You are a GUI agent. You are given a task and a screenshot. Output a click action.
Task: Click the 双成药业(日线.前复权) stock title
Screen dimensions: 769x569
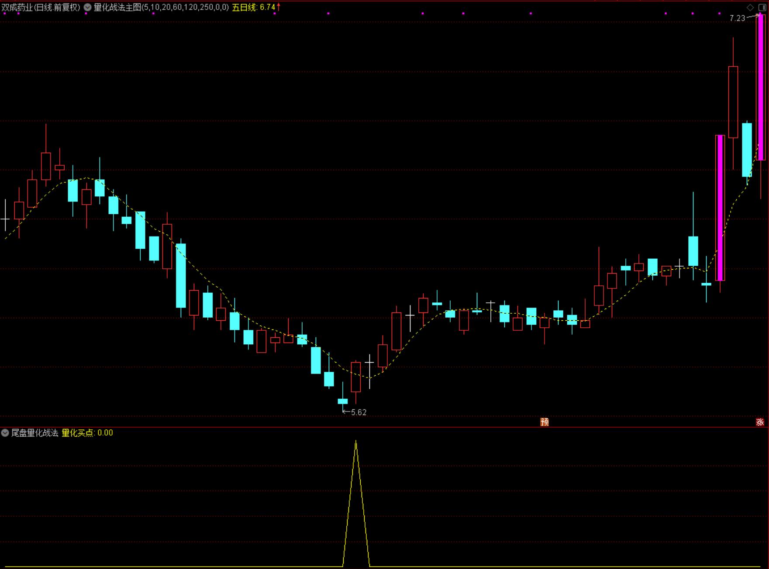click(41, 7)
